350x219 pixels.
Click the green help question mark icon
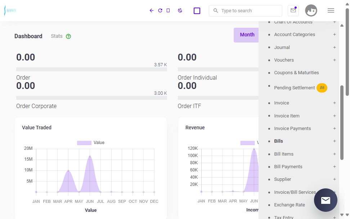[68, 36]
